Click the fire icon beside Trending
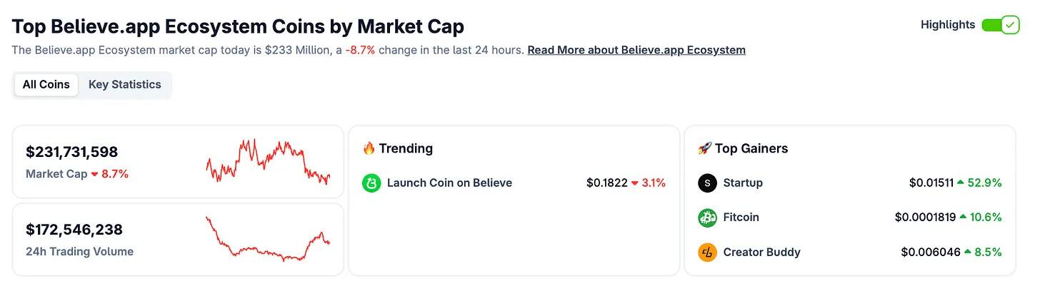The height and width of the screenshot is (301, 1040). 369,148
